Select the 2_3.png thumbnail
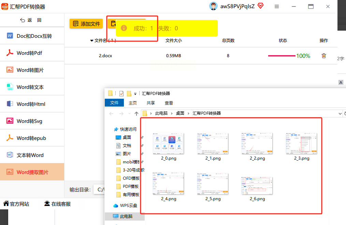346x225 pixels. pyautogui.click(x=301, y=144)
